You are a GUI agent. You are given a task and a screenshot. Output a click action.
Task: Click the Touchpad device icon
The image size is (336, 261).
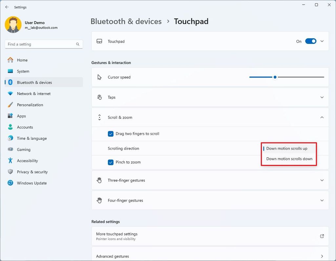click(x=99, y=41)
